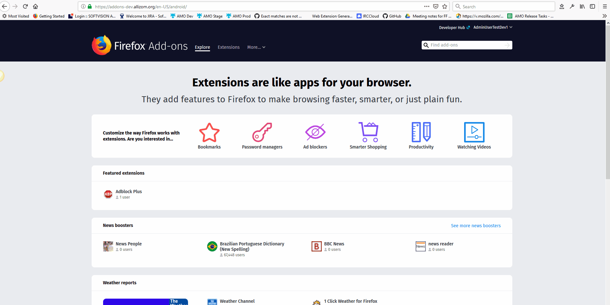
Task: Open the BBC News add-on link
Action: [x=334, y=244]
